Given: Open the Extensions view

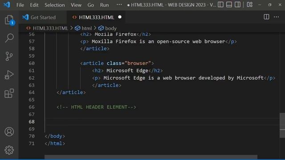Looking at the screenshot, I should [9, 93].
